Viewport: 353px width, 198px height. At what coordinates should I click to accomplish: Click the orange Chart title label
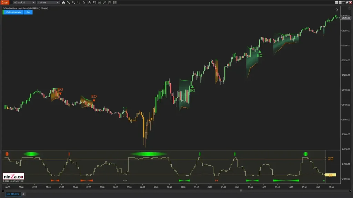5,2
